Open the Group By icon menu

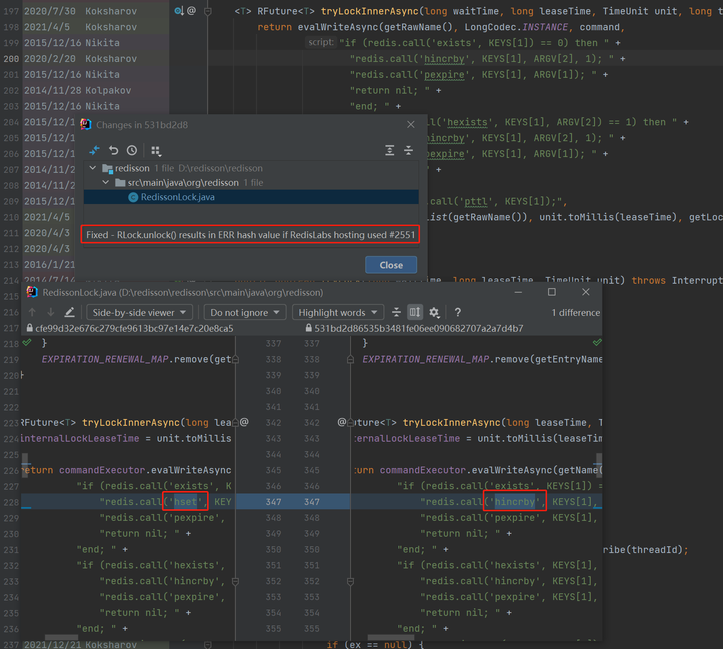tap(156, 151)
